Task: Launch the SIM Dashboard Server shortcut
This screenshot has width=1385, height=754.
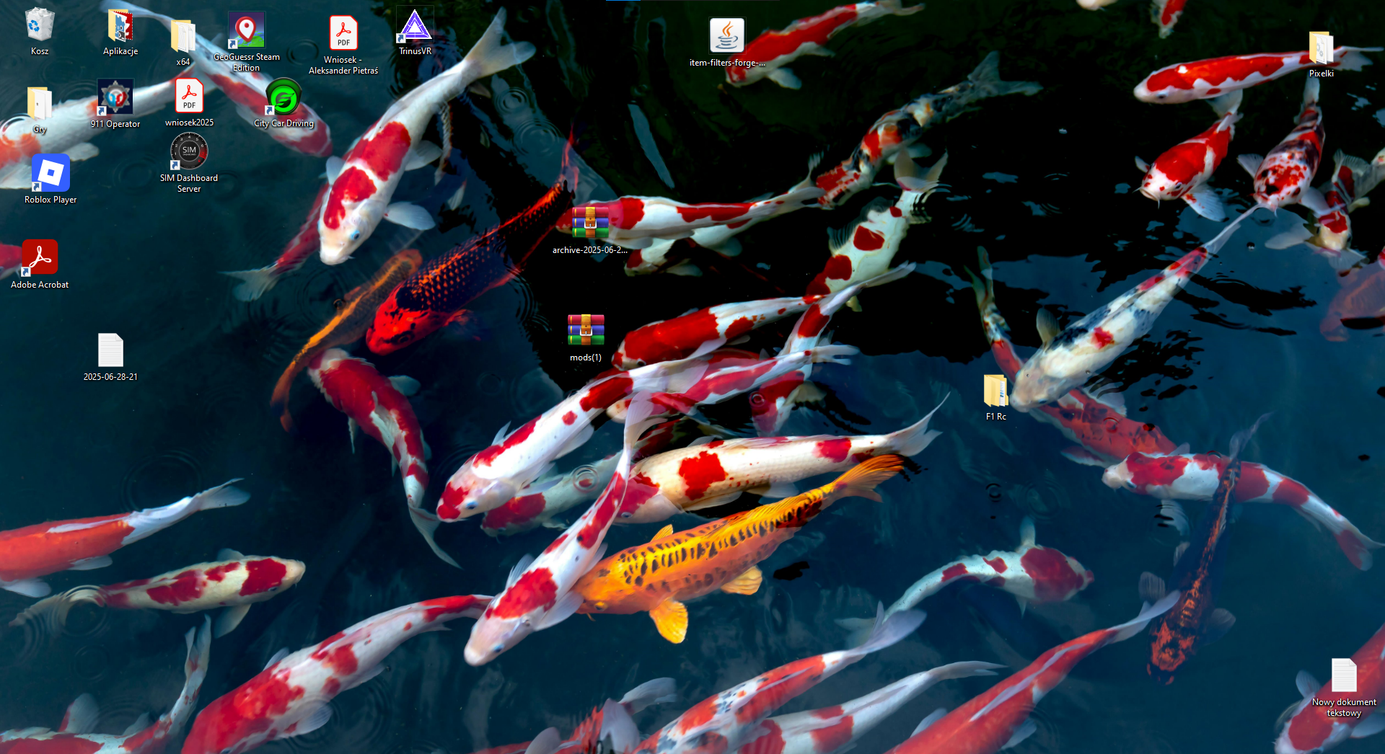Action: click(x=189, y=151)
